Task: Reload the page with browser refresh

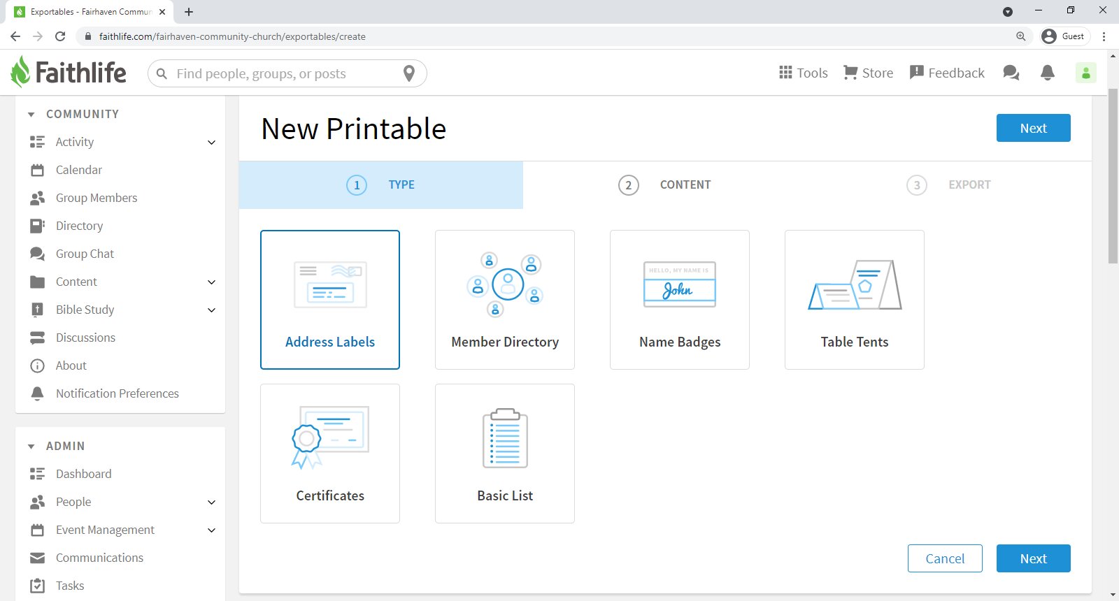Action: pyautogui.click(x=60, y=36)
